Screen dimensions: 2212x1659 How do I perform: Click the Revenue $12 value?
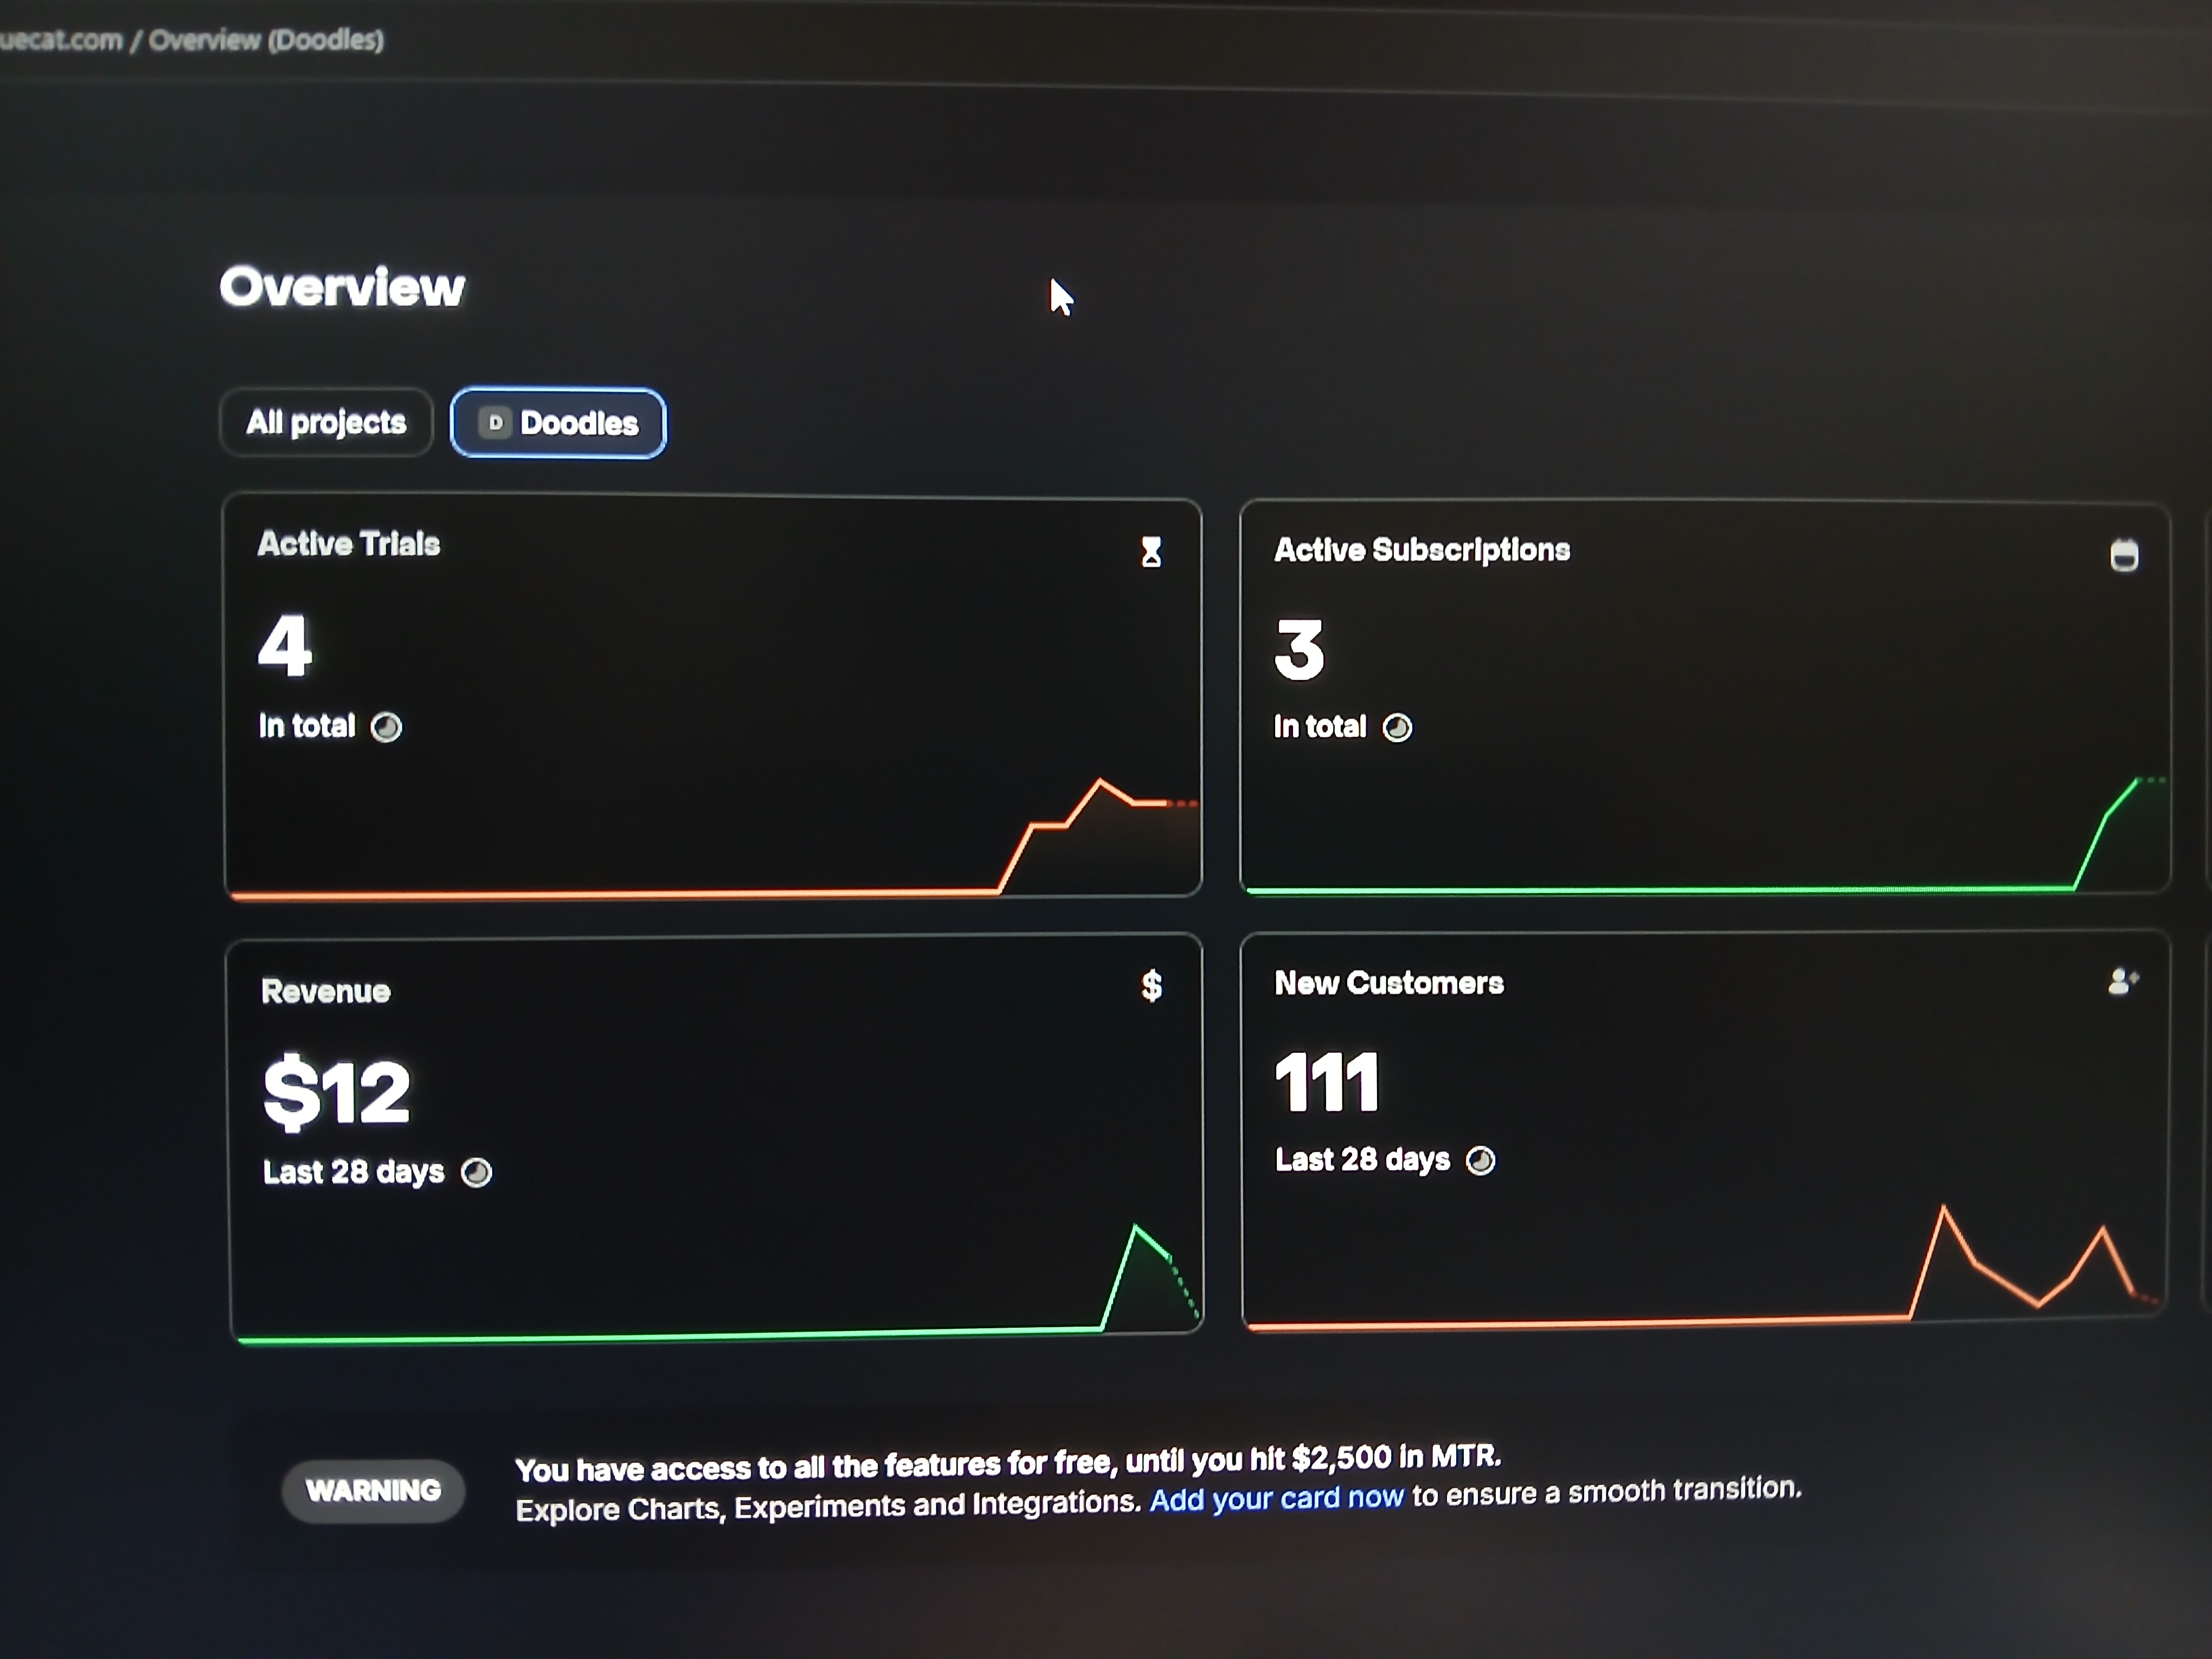point(336,1093)
